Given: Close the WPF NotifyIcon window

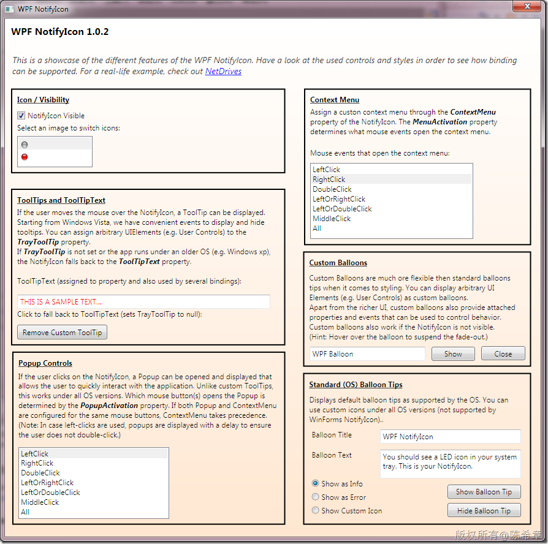Looking at the screenshot, I should [527, 6].
